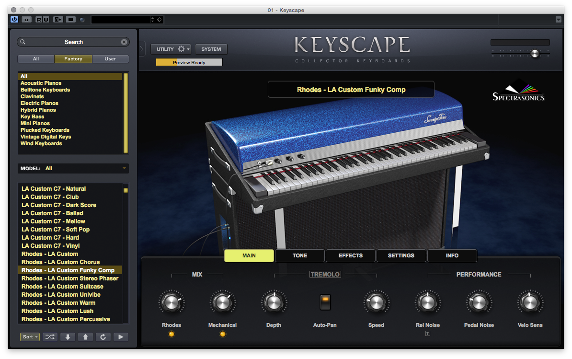This screenshot has width=572, height=359.
Task: Load Rhodes - LA Custom Percussive patch
Action: pos(66,319)
